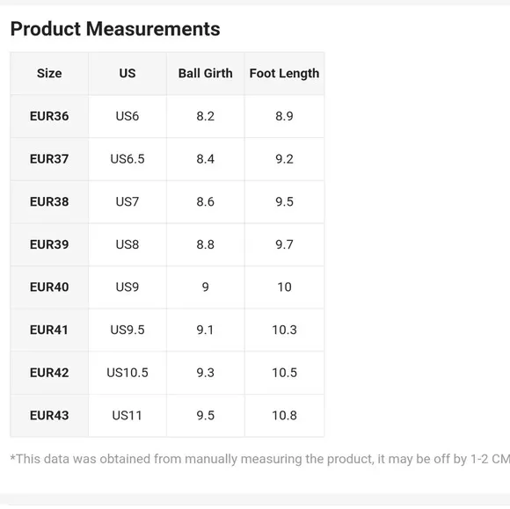
Task: Click the EUR36 row label
Action: tap(49, 116)
